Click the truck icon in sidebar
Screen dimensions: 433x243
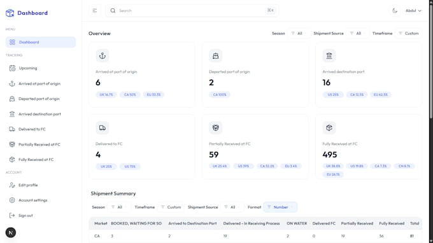pos(12,129)
